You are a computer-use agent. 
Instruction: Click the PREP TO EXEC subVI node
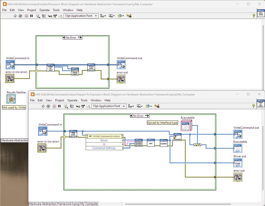(x=50, y=68)
